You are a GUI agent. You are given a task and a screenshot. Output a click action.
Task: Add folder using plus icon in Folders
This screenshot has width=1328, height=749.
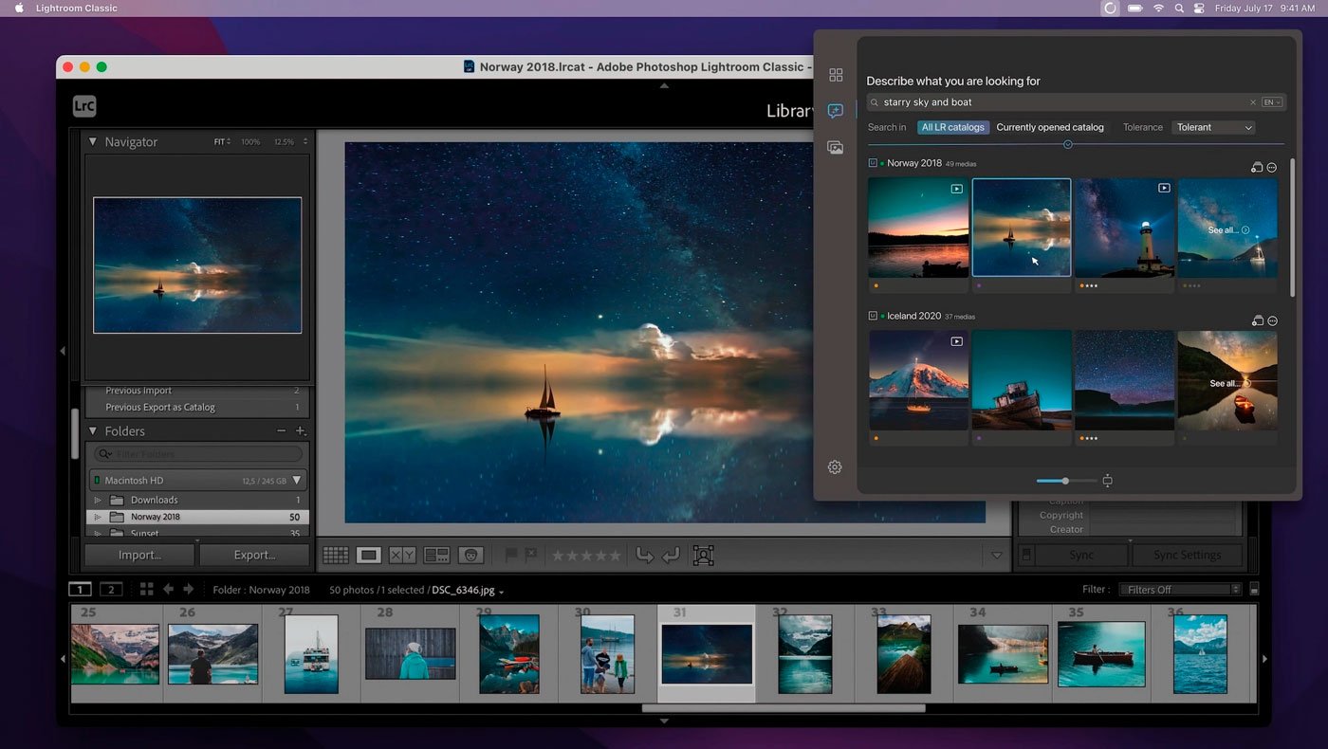301,430
